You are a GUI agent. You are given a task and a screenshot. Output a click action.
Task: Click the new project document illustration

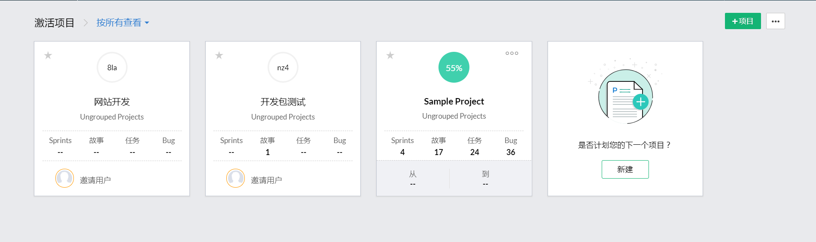625,97
